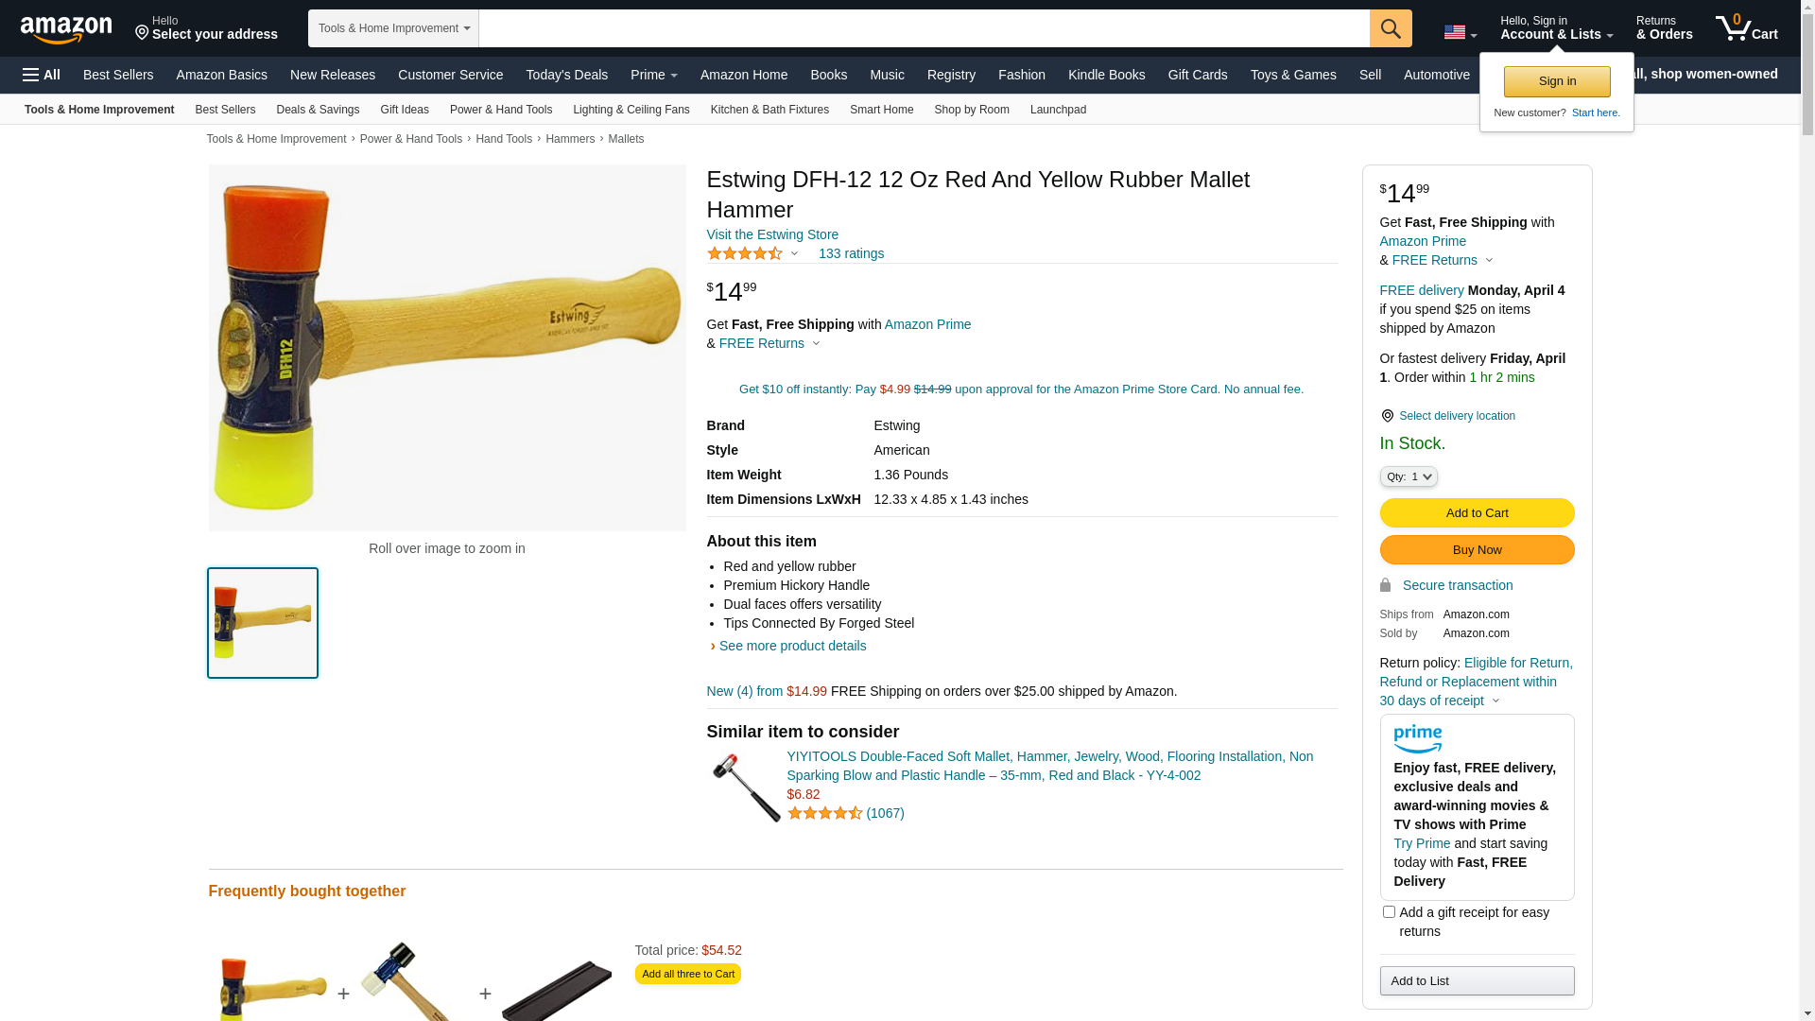Click the star rating icons under title
This screenshot has width=1815, height=1021.
click(745, 253)
